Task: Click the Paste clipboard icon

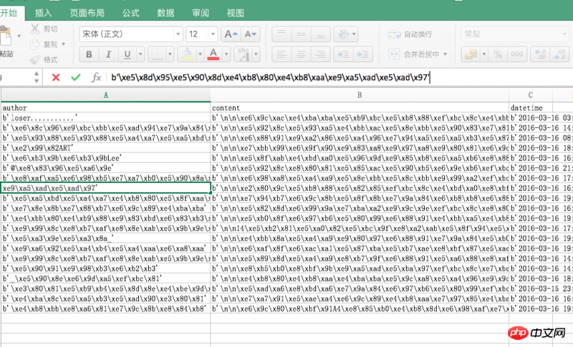Action: click(x=6, y=36)
